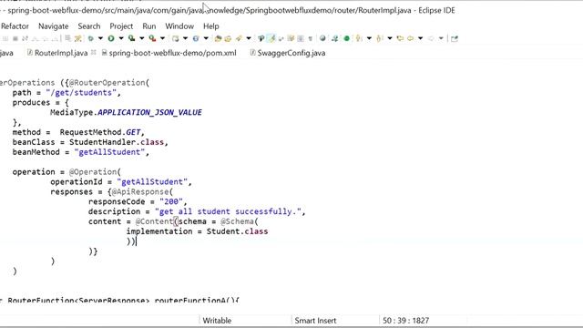Click the "/get/students" path string
583x328 pixels.
point(81,93)
